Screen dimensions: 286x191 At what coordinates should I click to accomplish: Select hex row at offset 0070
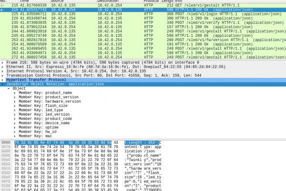tap(66, 147)
